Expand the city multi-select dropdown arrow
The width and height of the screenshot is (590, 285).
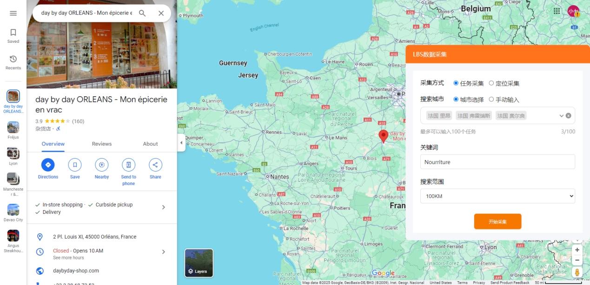pos(561,115)
